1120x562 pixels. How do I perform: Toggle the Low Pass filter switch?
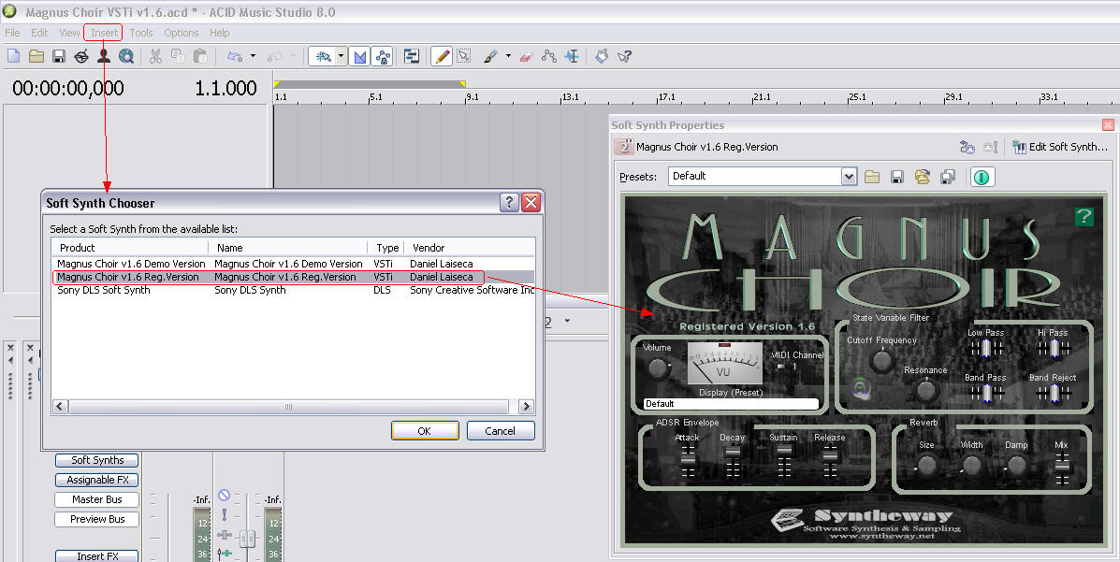tap(985, 348)
